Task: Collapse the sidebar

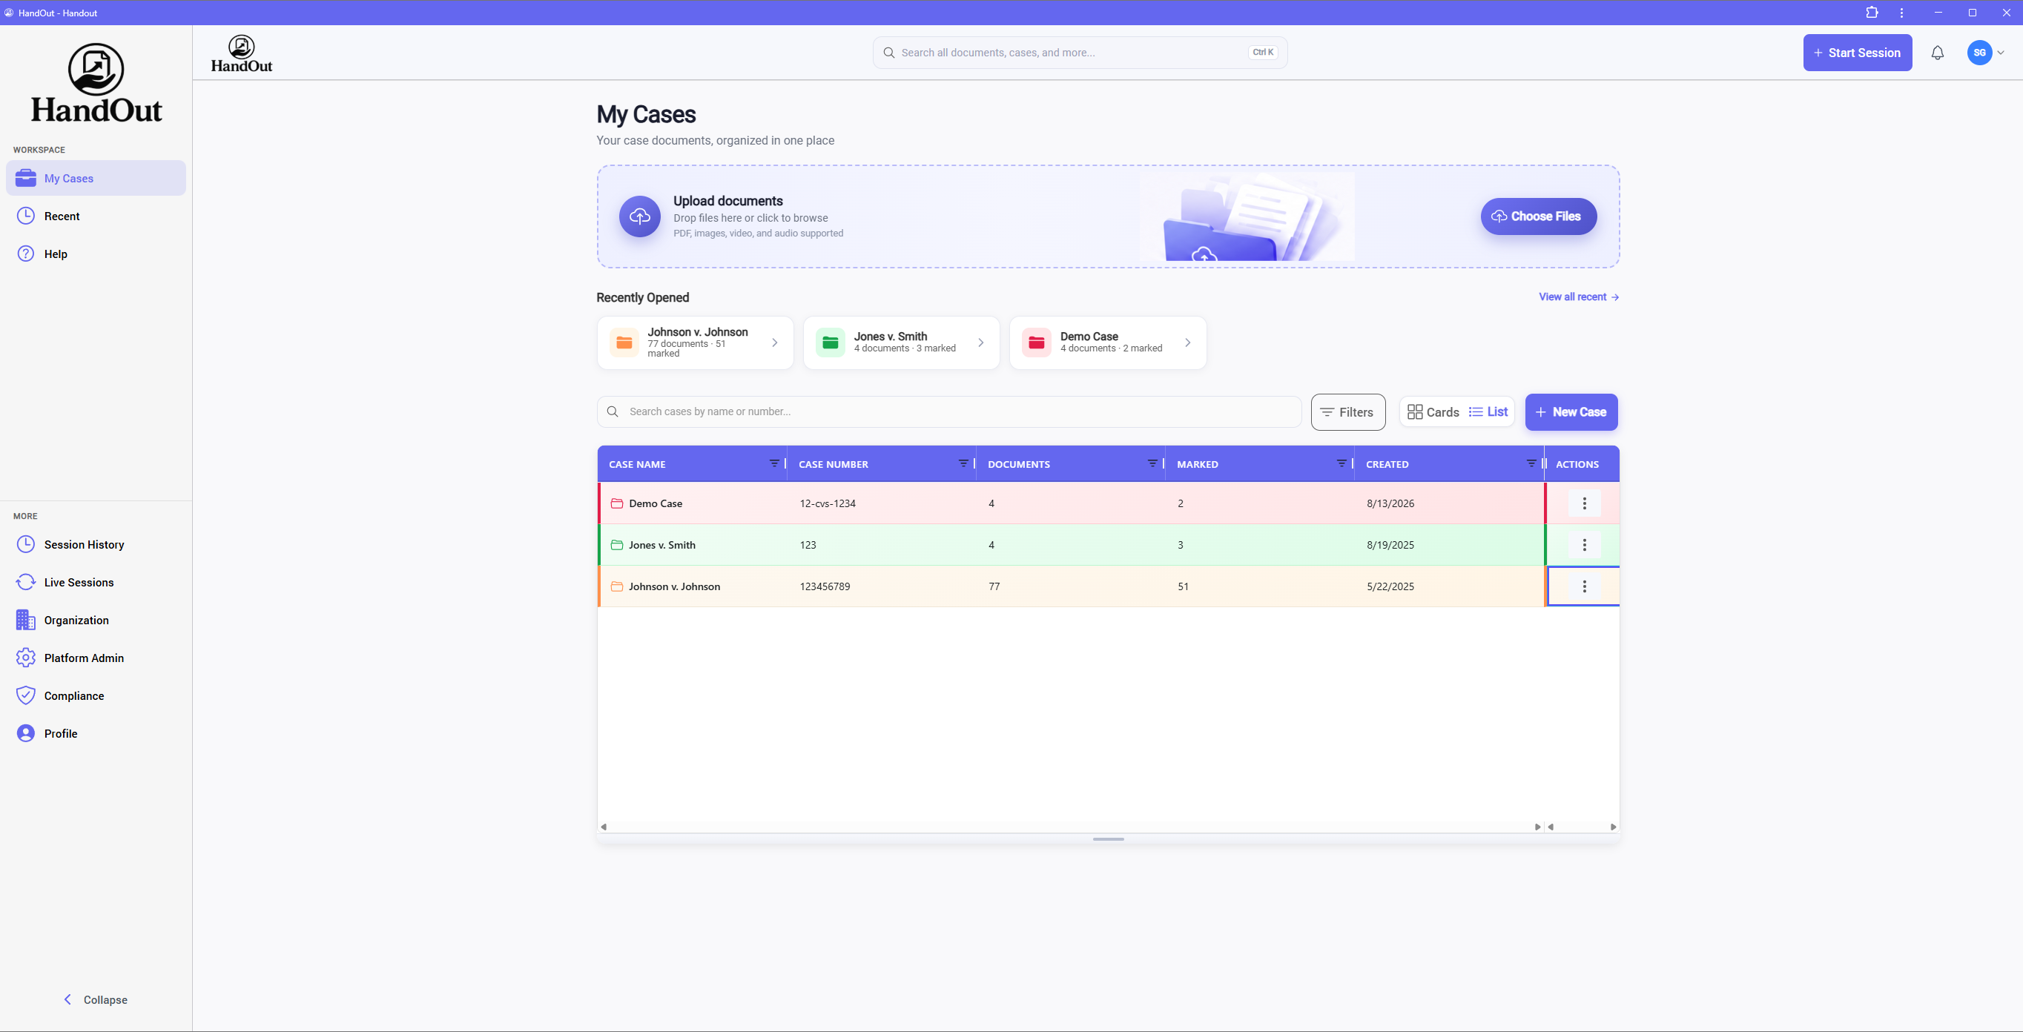Action: pos(96,999)
